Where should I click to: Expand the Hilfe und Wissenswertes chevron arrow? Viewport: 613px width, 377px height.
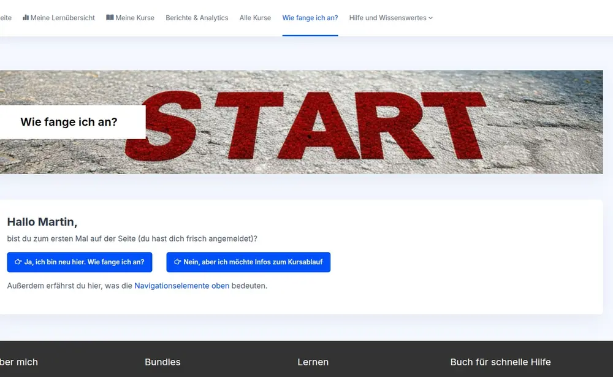430,18
